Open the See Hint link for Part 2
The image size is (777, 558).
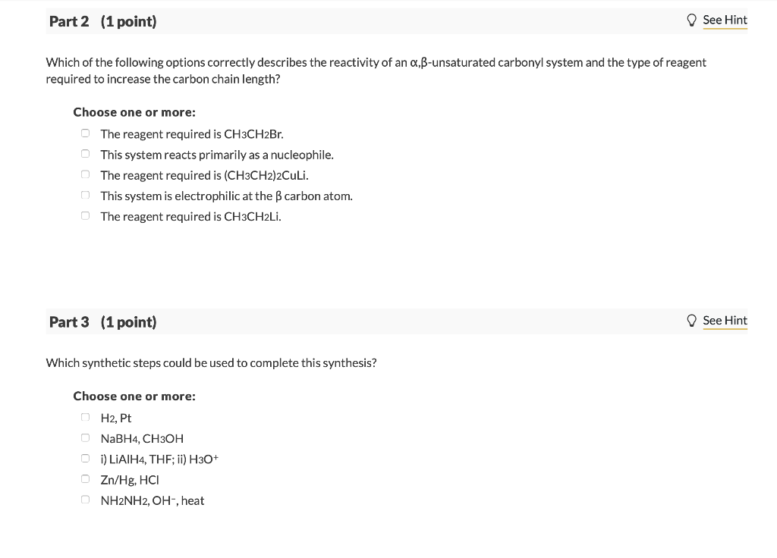coord(725,20)
